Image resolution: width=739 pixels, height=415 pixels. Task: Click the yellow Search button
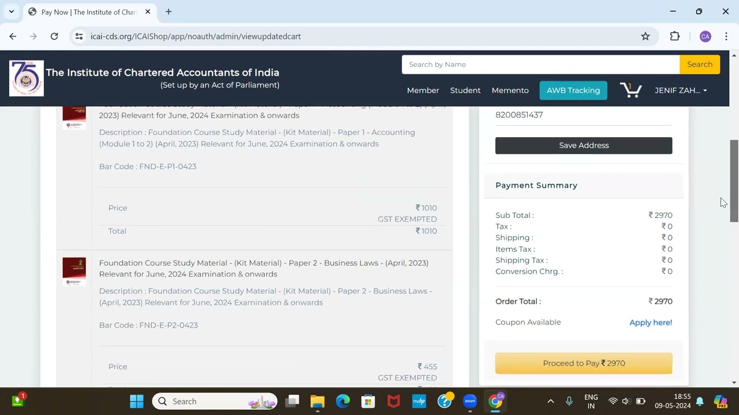pos(700,65)
